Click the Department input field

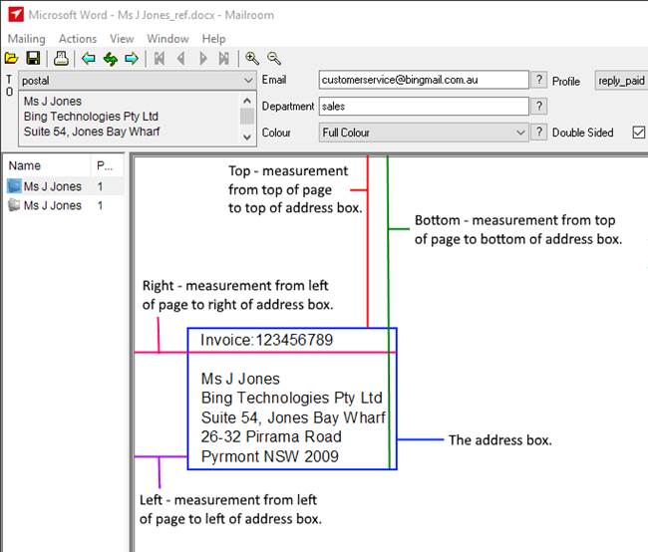424,107
